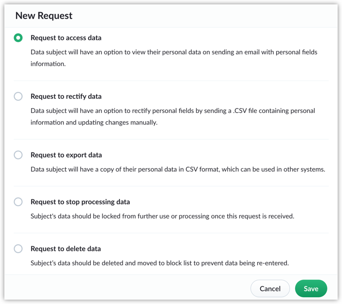This screenshot has height=304, width=342.
Task: Click the description about locking subject's data
Action: (x=162, y=216)
